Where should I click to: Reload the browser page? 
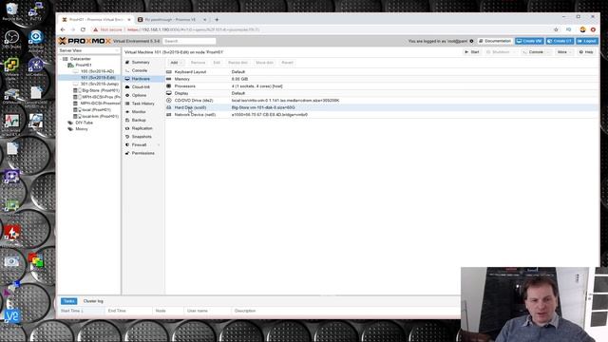83,29
